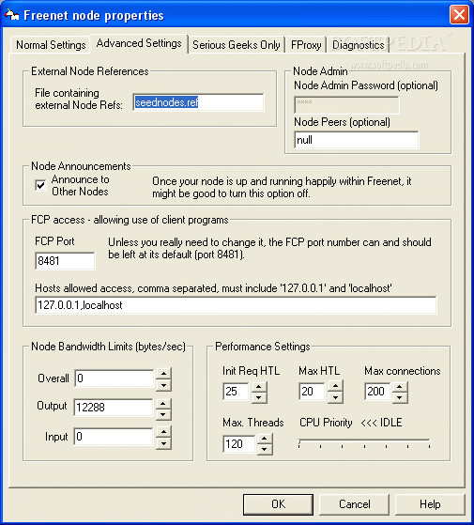Decrease Max connections value
The width and height of the screenshot is (474, 525).
click(x=400, y=398)
